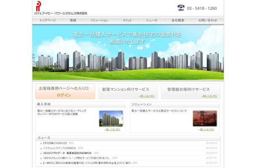Viewport: 257px width, 168px height.
Task: Open the TBS みのもんたの朝ズバッ news item
Action: pyautogui.click(x=77, y=158)
